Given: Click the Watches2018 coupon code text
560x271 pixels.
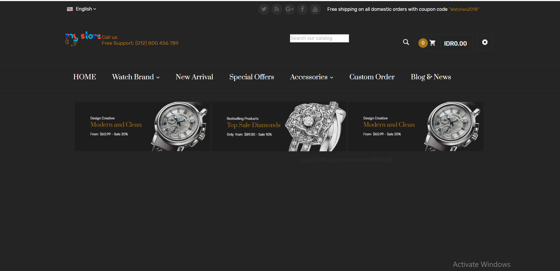Looking at the screenshot, I should pyautogui.click(x=464, y=9).
